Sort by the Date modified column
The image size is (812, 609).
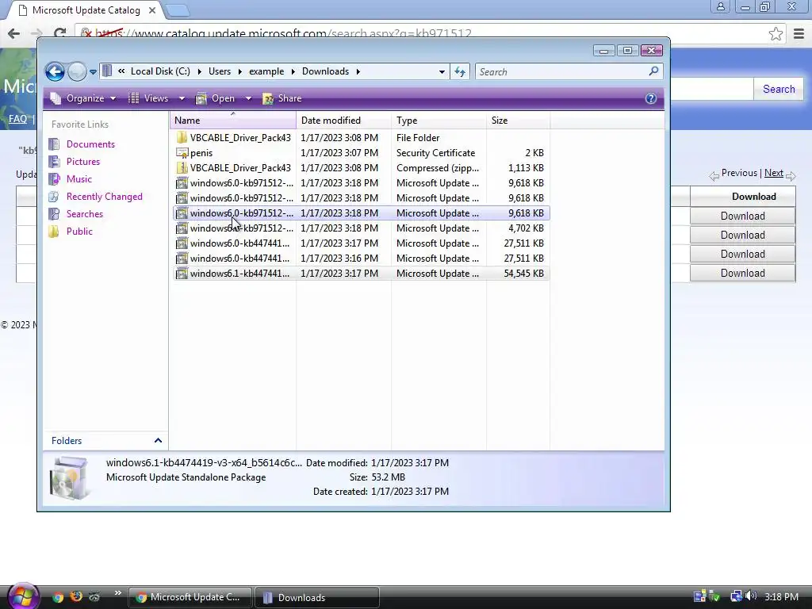coord(344,121)
